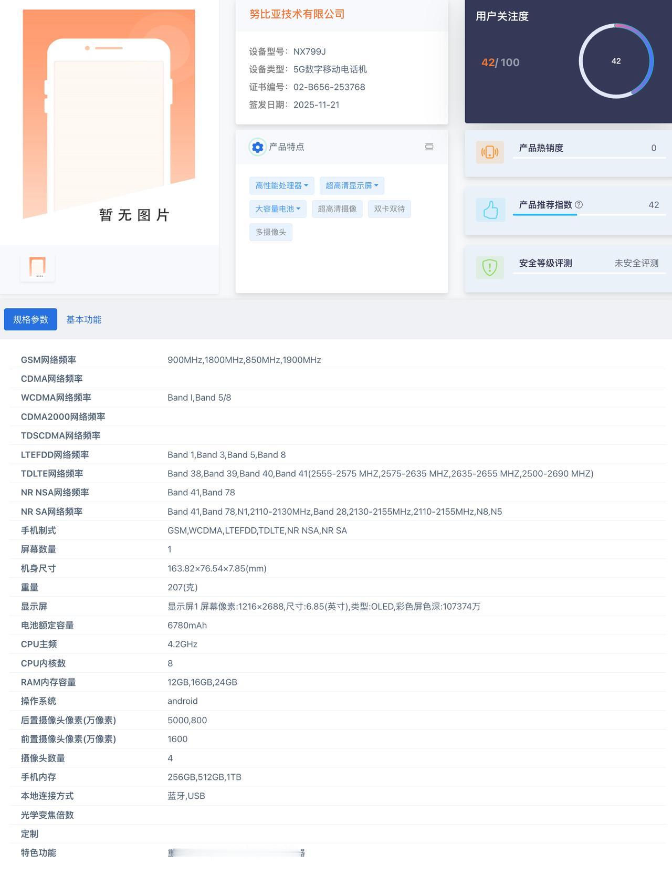Click the 定制 row label
Viewport: 672px width, 875px height.
click(29, 834)
